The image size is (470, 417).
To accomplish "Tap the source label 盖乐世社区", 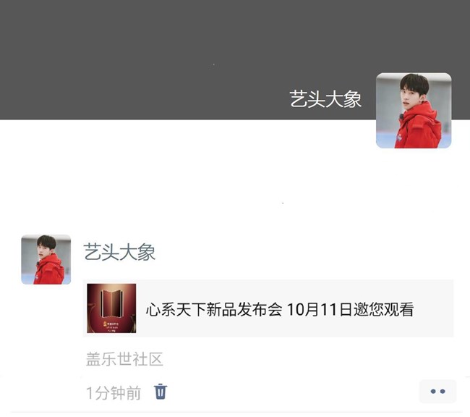I will coord(124,359).
